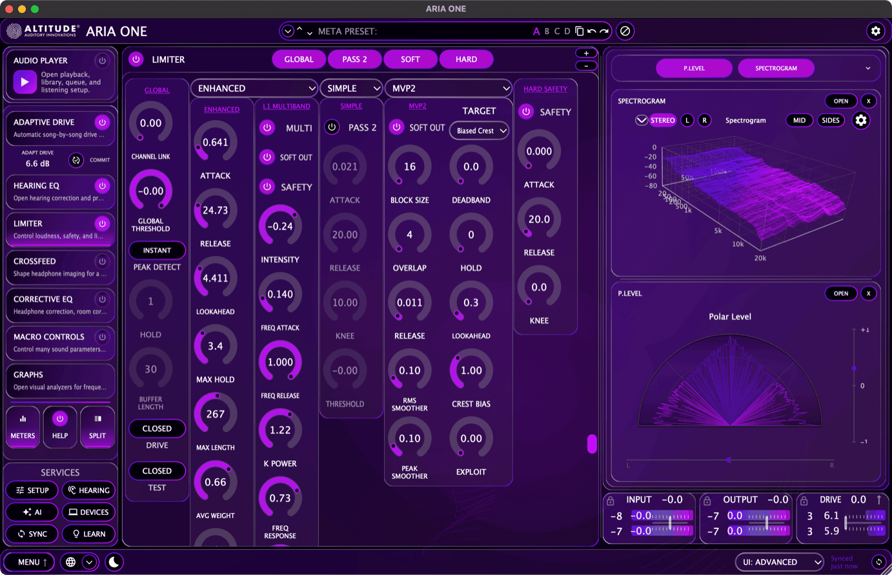Click the plus button in Limiter panel
Image resolution: width=892 pixels, height=575 pixels.
pos(586,53)
